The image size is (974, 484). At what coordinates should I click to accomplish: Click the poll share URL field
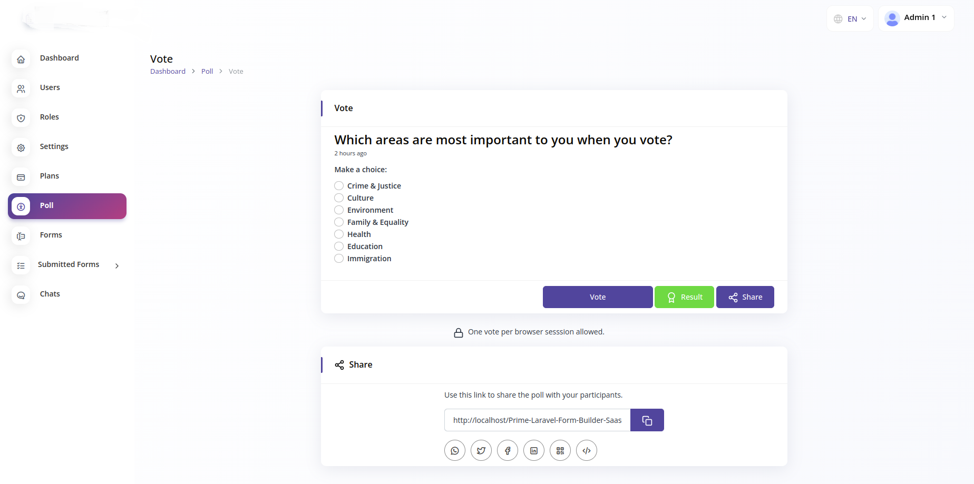click(x=537, y=420)
